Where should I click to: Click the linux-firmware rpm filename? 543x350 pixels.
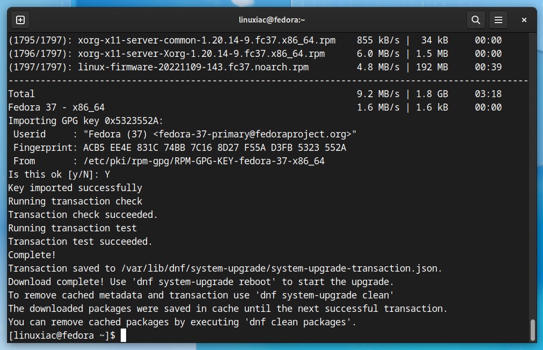point(193,67)
